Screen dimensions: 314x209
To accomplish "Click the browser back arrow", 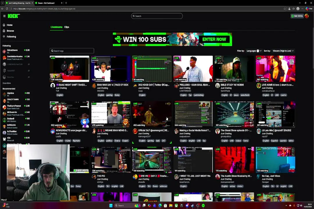I will point(2,9).
